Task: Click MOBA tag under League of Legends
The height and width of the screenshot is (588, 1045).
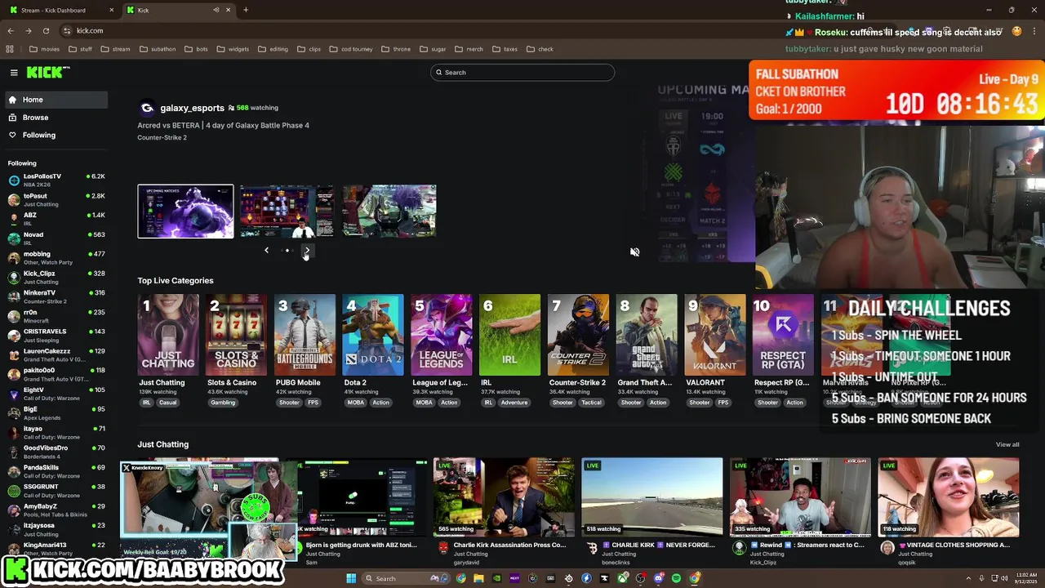Action: (x=424, y=403)
